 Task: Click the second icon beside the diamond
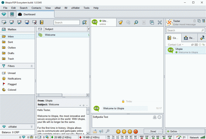coord(12,14)
